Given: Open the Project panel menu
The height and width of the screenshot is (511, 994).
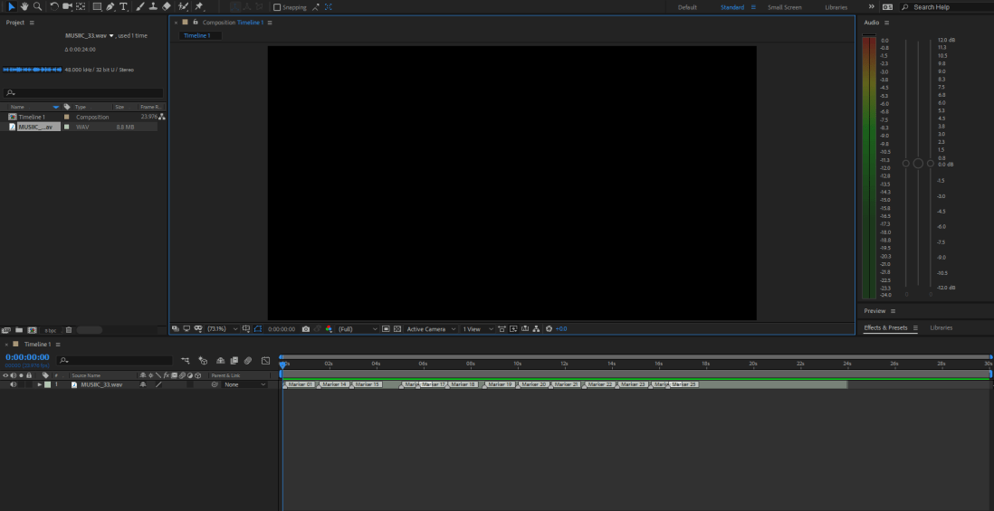Looking at the screenshot, I should coord(32,23).
